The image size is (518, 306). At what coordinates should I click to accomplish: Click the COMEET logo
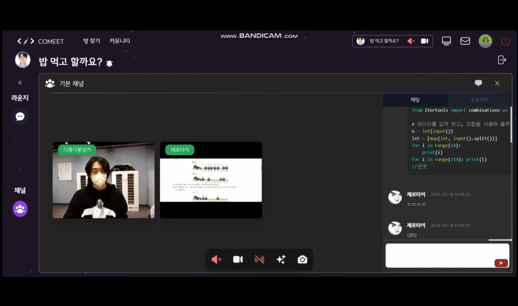[40, 41]
